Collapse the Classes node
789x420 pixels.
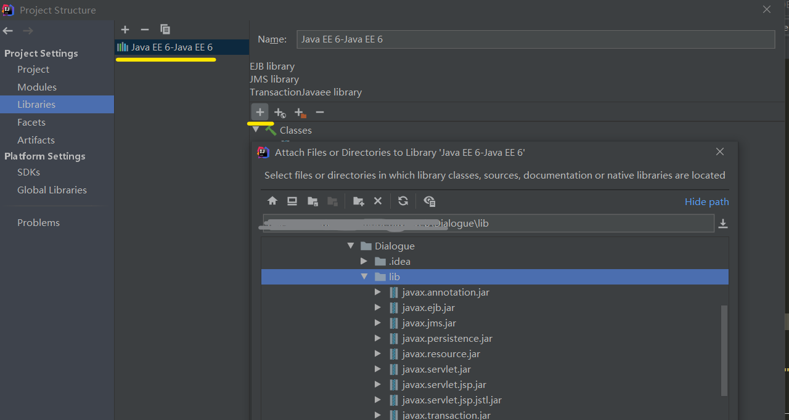coord(256,129)
